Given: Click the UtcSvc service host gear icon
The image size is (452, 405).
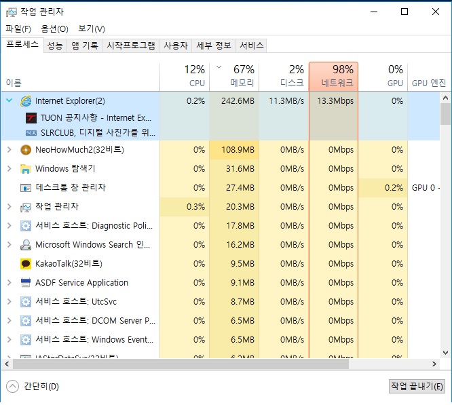Looking at the screenshot, I should [x=26, y=302].
